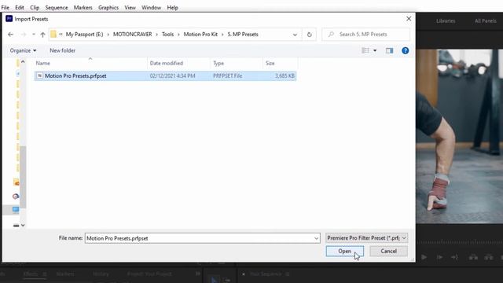
Task: Open the History panel tab in Premiere
Action: (x=101, y=274)
